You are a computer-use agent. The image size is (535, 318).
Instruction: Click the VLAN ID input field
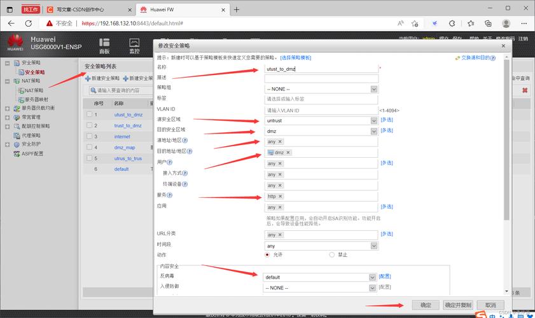[321, 111]
